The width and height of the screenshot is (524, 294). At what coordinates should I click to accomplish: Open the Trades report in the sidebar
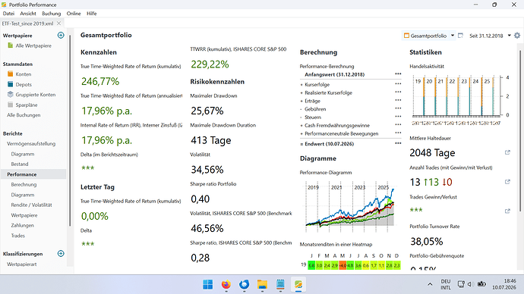click(x=17, y=236)
